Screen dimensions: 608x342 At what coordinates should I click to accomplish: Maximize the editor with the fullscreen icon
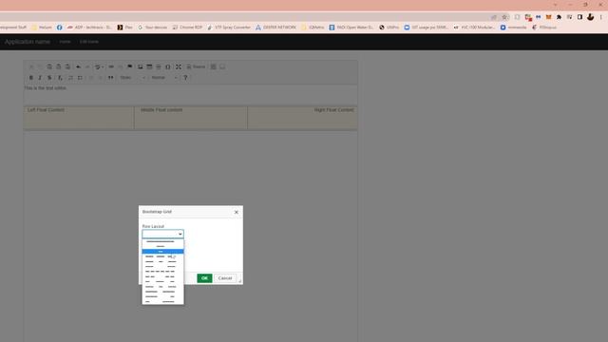point(179,66)
